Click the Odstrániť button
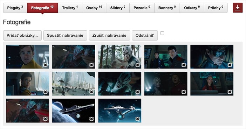This screenshot has width=246, height=129. (x=145, y=35)
